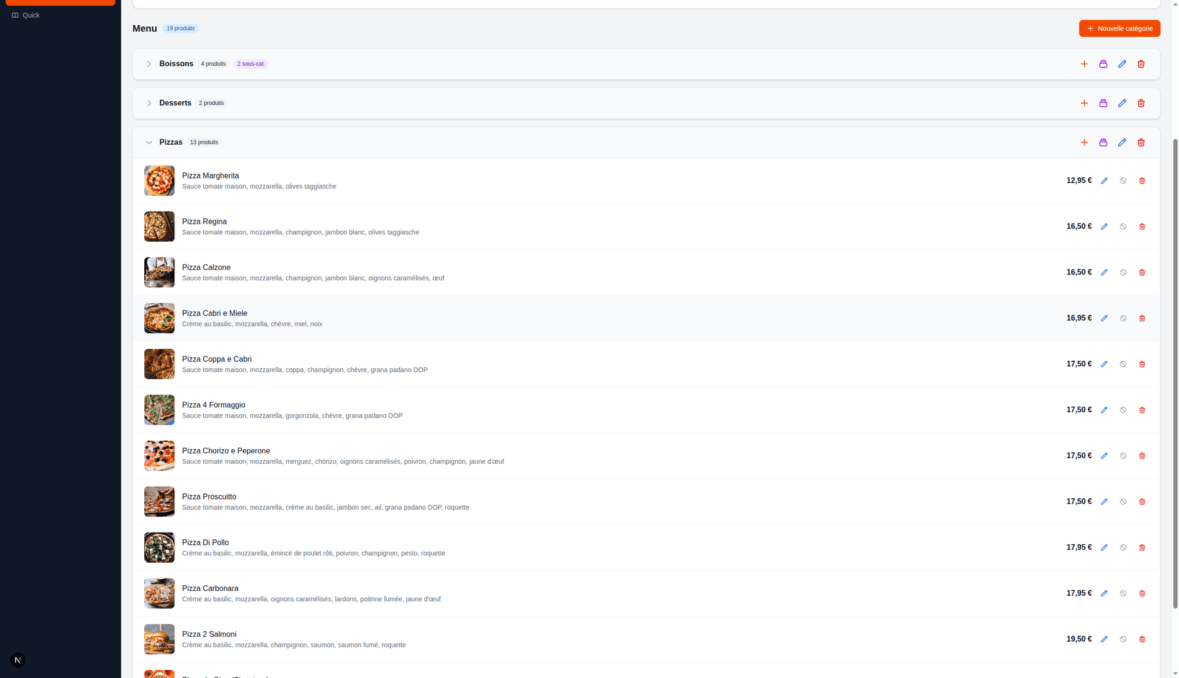Collapse the Pizzas category
The image size is (1179, 678).
click(149, 142)
